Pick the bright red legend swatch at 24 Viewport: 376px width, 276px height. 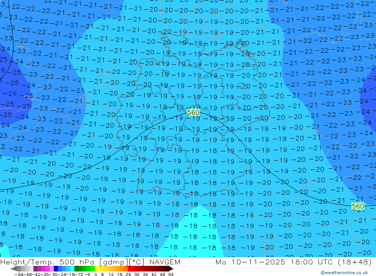(x=130, y=269)
